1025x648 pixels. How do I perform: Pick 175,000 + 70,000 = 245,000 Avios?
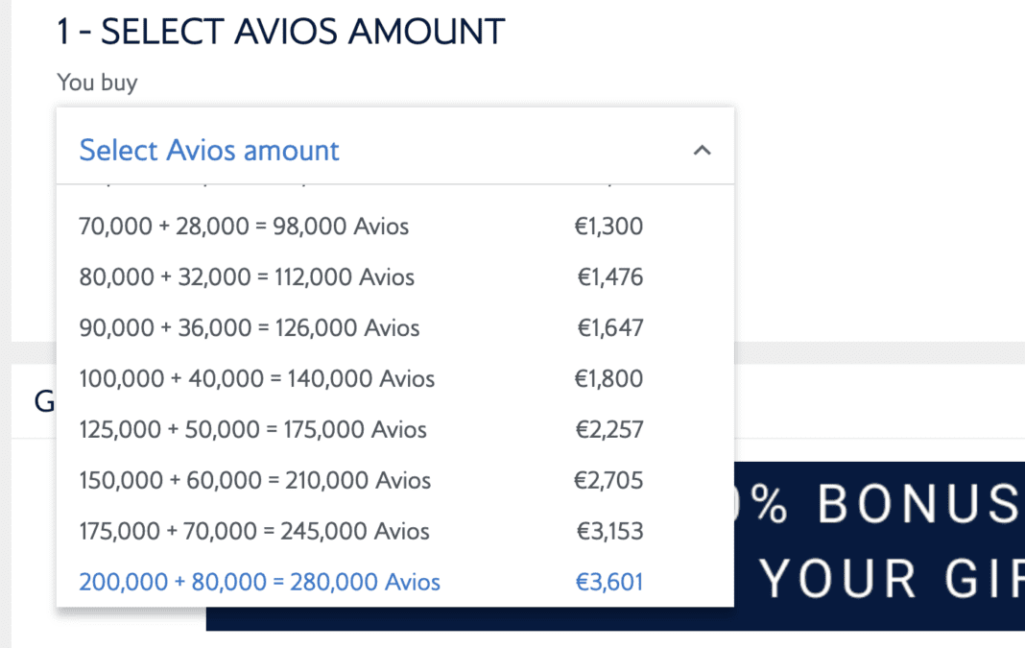tap(394, 531)
